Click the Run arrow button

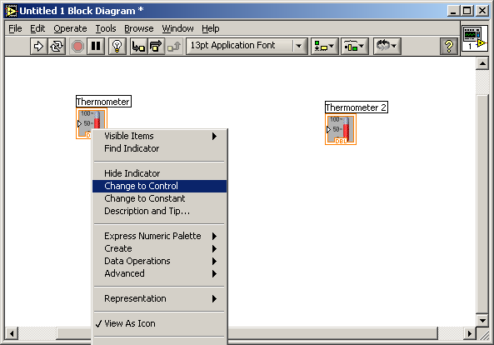[x=39, y=47]
